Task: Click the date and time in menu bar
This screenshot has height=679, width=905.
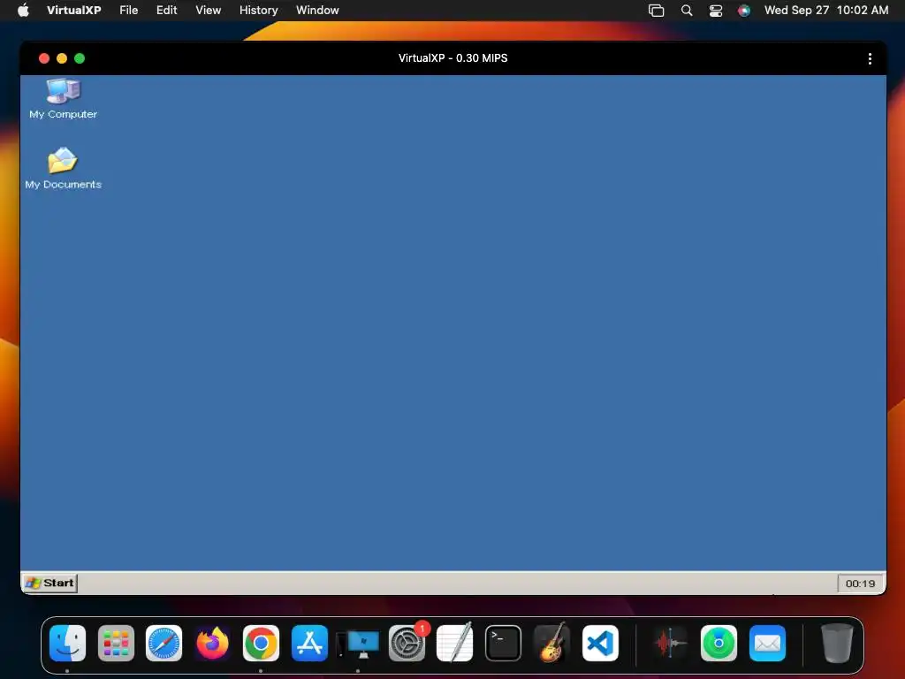Action: click(x=826, y=10)
